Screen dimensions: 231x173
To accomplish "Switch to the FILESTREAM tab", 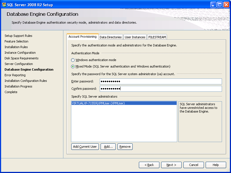I will (x=157, y=37).
